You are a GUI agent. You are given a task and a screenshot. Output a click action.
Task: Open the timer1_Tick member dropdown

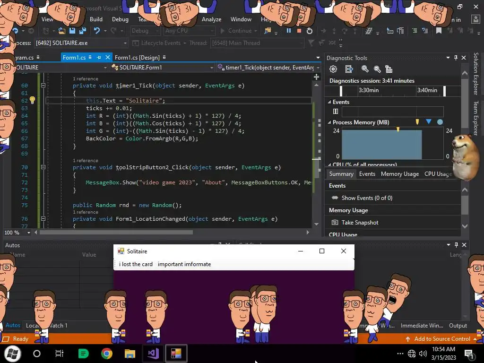click(268, 67)
